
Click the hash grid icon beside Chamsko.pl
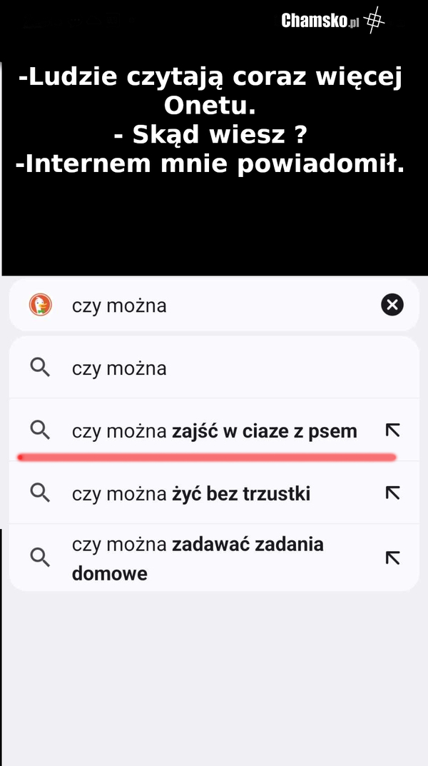(x=374, y=20)
